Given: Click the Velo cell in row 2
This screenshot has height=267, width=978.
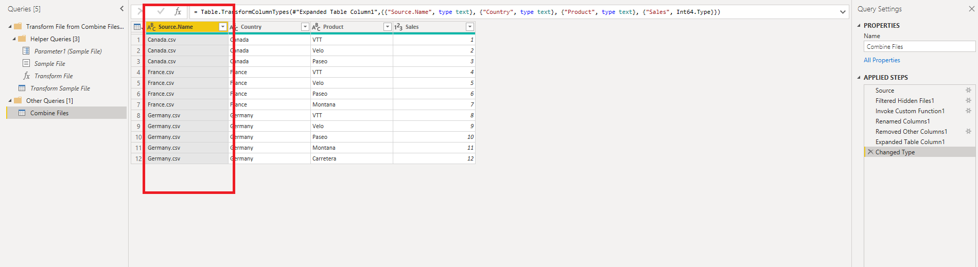Looking at the screenshot, I should tap(352, 50).
